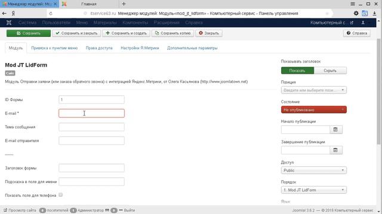Open Меню menu in top bar
382x214 pixels.
pyautogui.click(x=82, y=23)
